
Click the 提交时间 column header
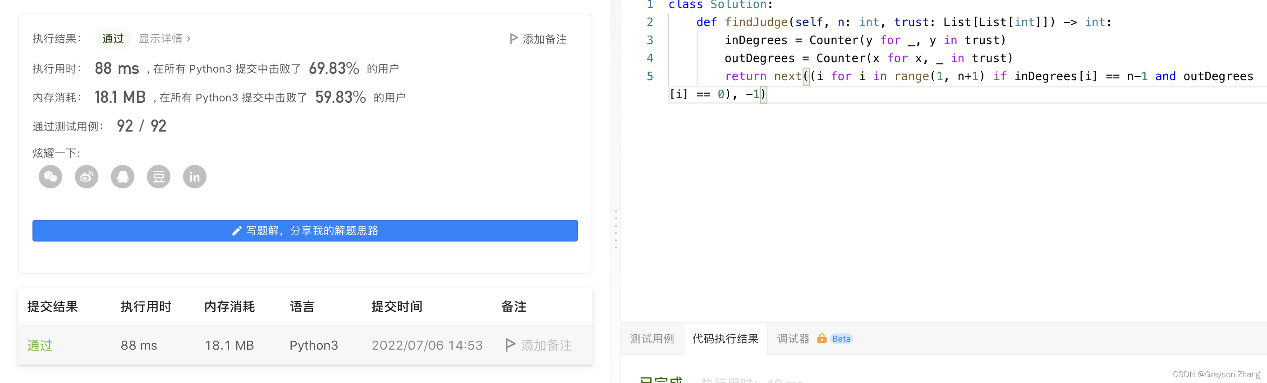[396, 307]
